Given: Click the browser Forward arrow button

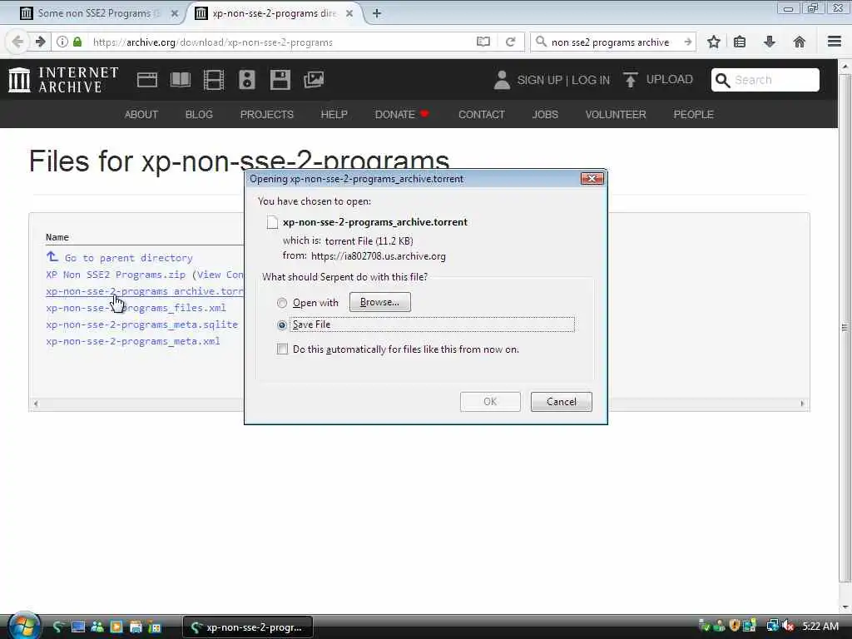Looking at the screenshot, I should [40, 42].
